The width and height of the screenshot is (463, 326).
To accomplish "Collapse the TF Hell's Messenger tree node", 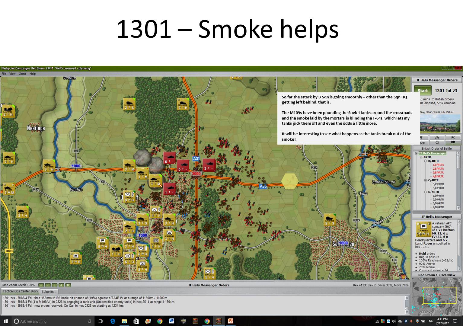I will click(x=417, y=153).
